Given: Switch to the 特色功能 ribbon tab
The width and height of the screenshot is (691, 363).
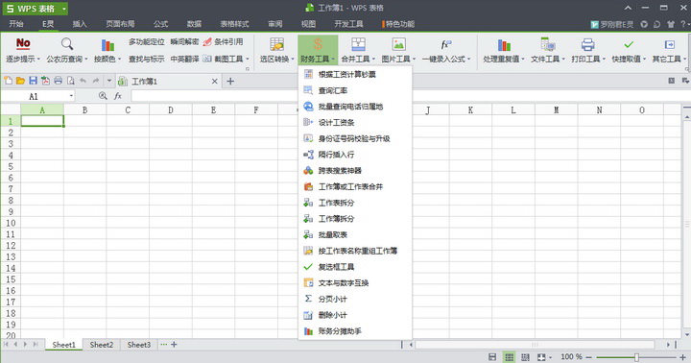Looking at the screenshot, I should [399, 24].
